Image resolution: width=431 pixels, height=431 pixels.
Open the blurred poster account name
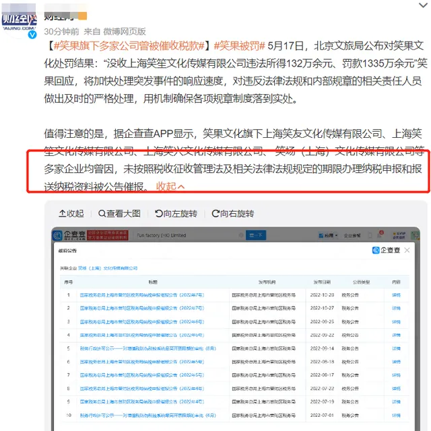(65, 16)
